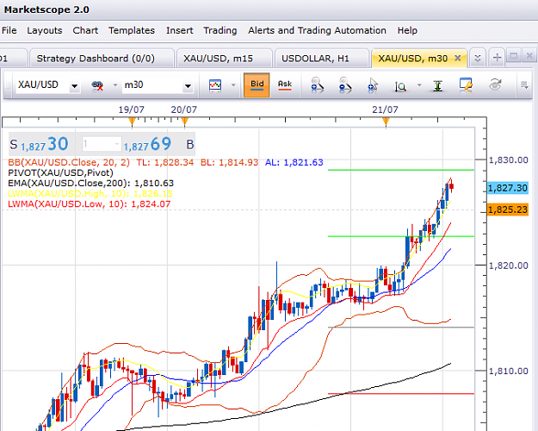Switch to Strategy Dashboard (0/0) tab
Viewport: 538px width, 431px height.
(102, 59)
